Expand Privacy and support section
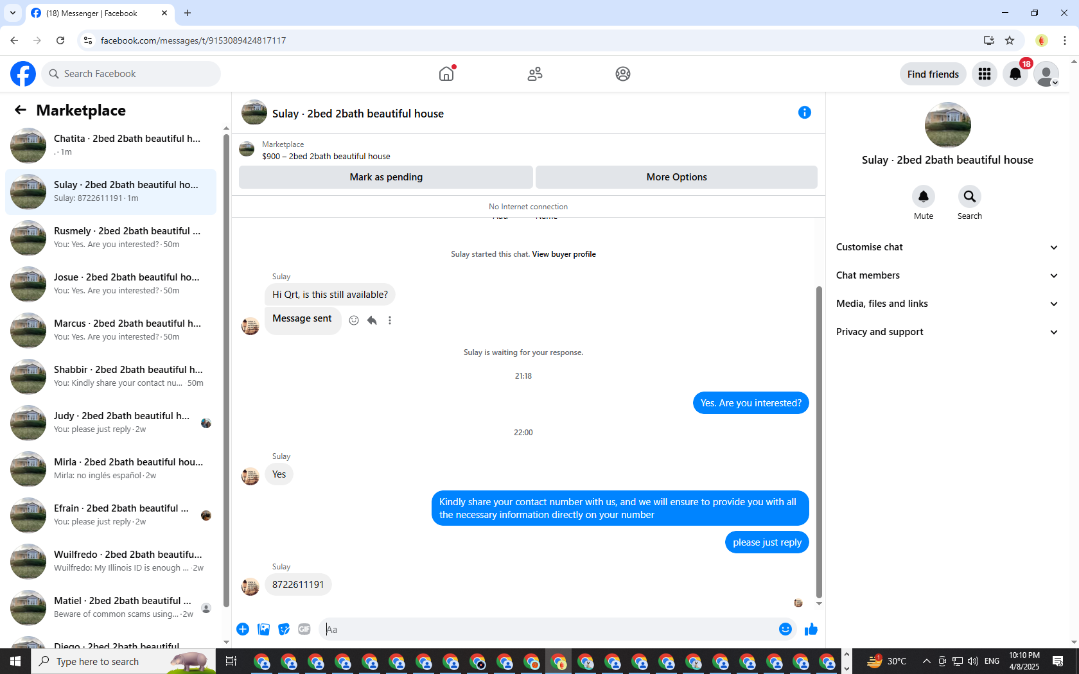The image size is (1079, 674). click(947, 332)
